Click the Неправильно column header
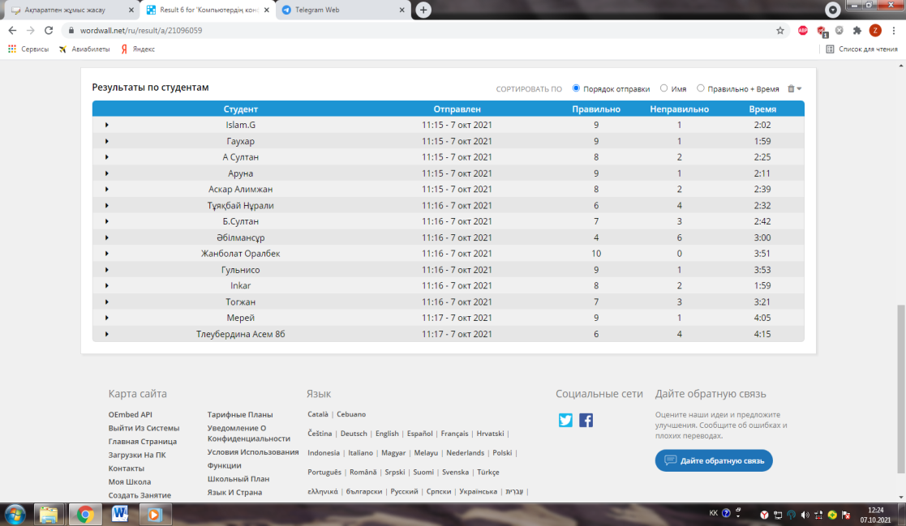This screenshot has height=526, width=906. [679, 109]
